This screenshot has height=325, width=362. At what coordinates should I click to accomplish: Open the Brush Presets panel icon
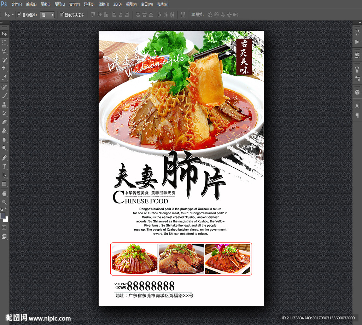point(357,69)
